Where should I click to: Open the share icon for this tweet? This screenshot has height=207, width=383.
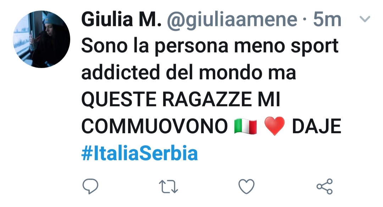(324, 186)
